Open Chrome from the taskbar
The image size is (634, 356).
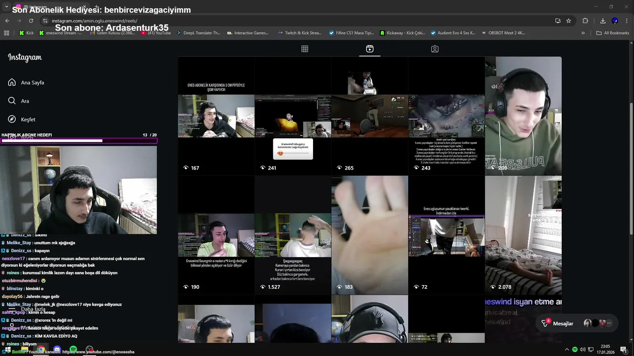(x=41, y=350)
